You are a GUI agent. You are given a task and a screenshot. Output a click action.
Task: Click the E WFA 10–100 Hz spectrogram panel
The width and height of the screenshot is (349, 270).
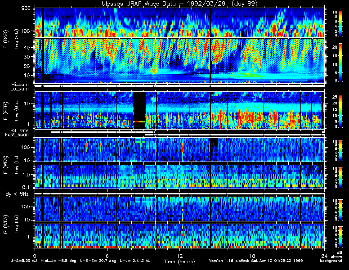[179, 149]
